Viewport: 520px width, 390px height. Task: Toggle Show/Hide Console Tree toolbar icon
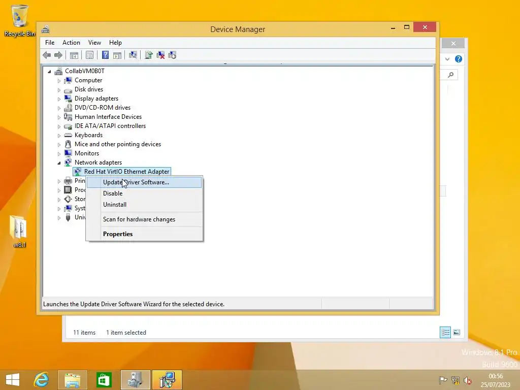(74, 55)
